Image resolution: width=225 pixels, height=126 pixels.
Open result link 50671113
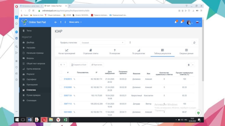tap(68, 104)
